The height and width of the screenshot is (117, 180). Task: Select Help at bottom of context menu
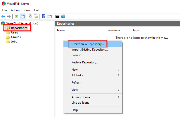tap(92, 110)
